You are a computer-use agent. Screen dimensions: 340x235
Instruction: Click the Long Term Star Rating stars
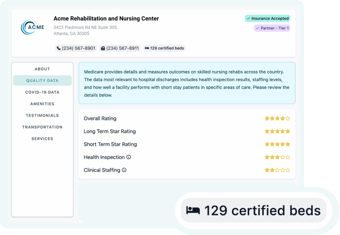click(x=277, y=131)
